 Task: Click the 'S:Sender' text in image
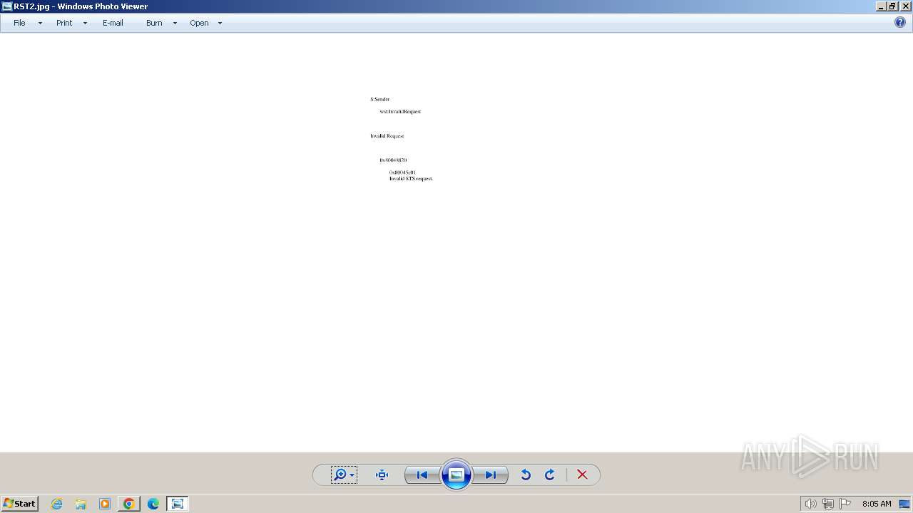click(x=380, y=99)
